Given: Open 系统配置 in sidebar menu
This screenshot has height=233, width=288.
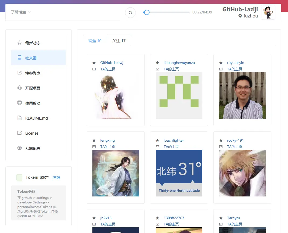Looking at the screenshot, I should coord(38,148).
